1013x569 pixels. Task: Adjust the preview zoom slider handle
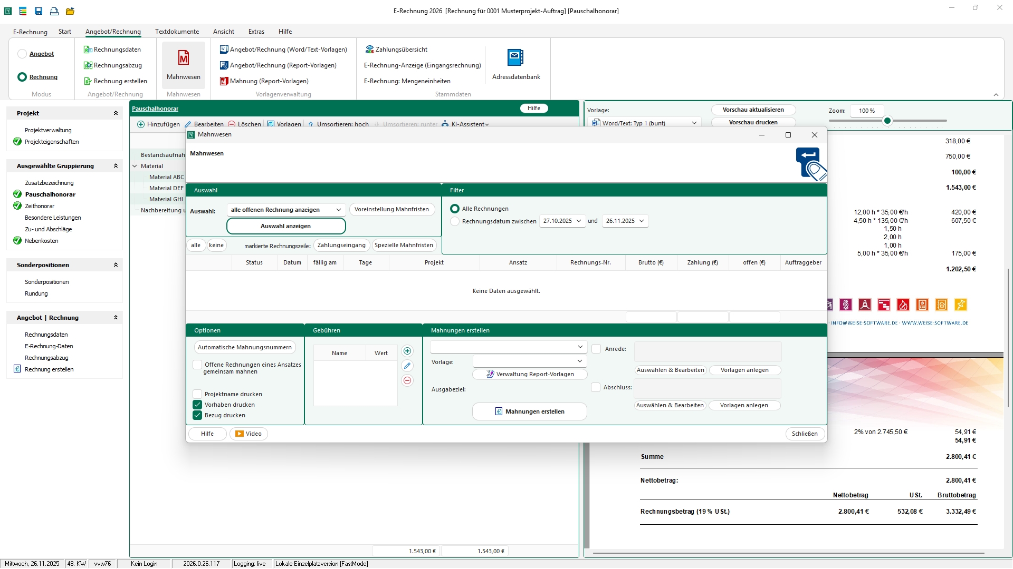887,121
